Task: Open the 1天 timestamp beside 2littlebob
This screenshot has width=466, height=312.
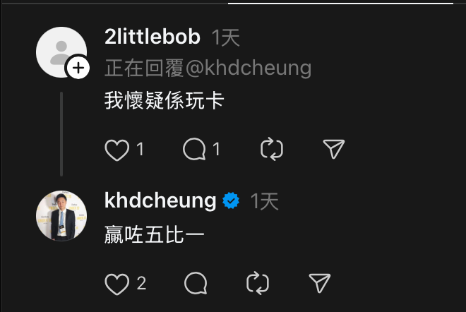Action: (x=225, y=37)
